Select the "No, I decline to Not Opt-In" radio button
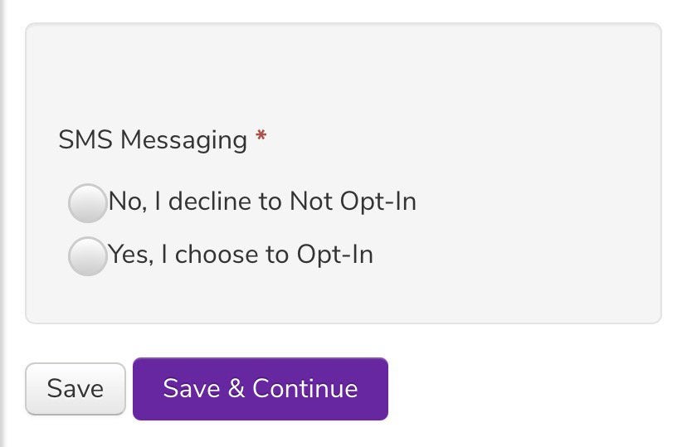Viewport: 687px width, 447px height. pos(87,203)
